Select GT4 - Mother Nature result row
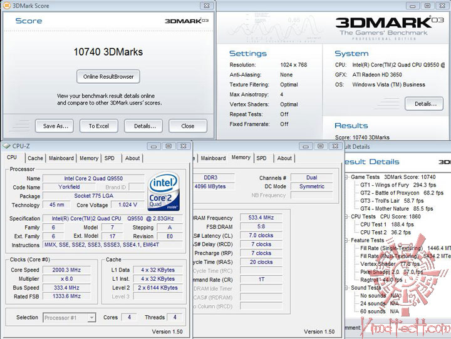 point(397,208)
